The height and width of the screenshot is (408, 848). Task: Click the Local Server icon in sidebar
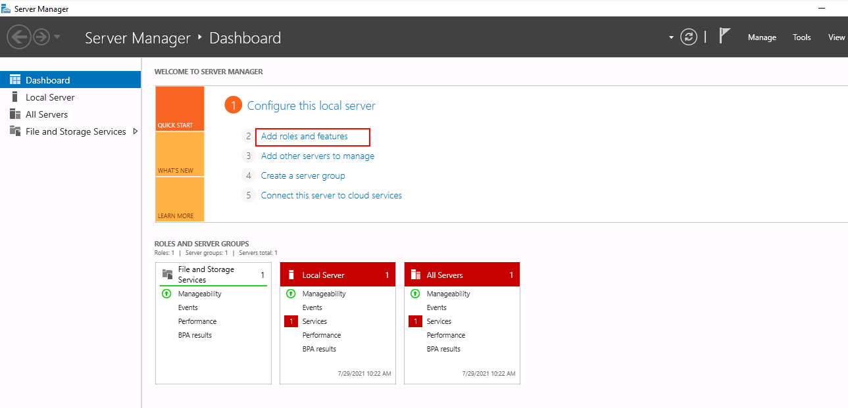[x=15, y=97]
